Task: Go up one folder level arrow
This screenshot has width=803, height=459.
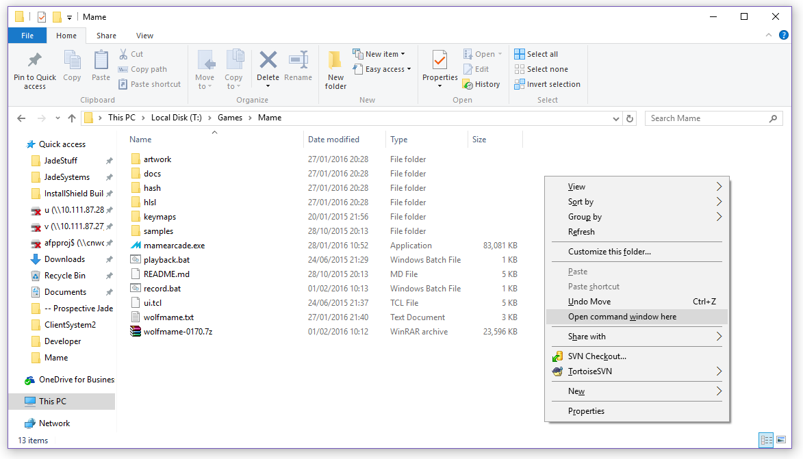Action: 72,118
